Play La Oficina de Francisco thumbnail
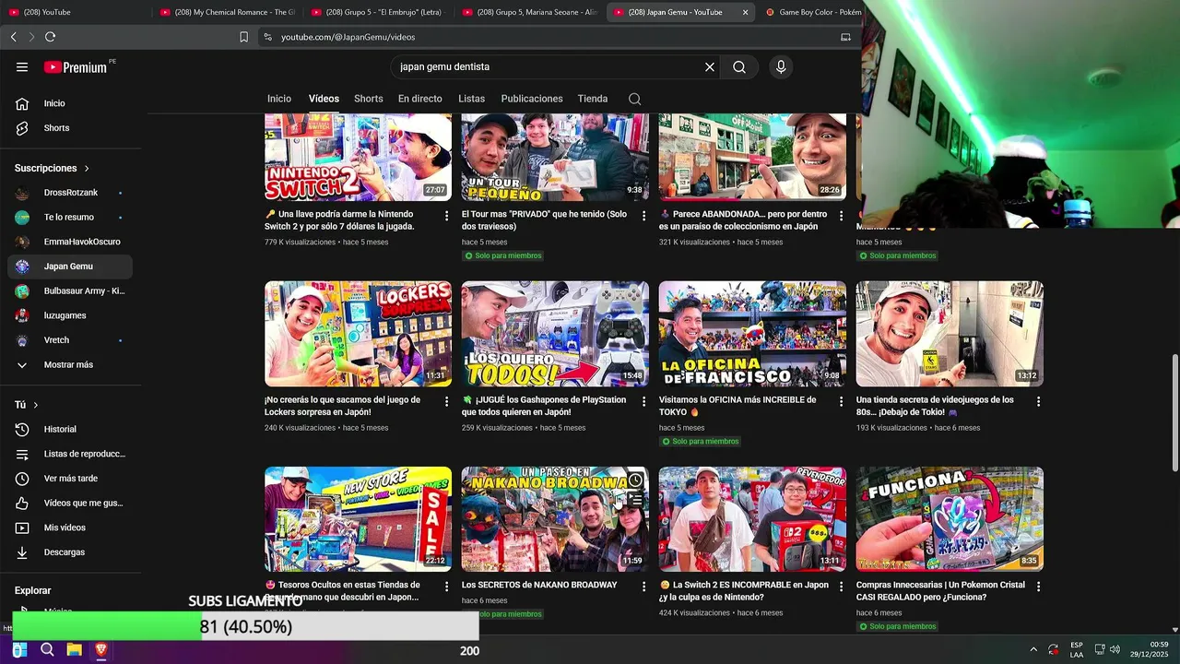 click(x=752, y=334)
